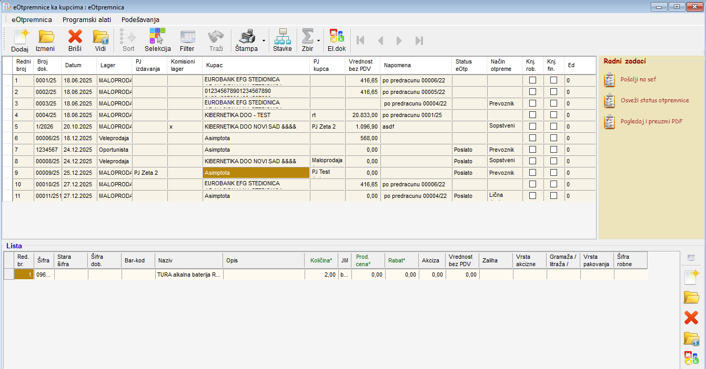Click Osveži status otpremnice link

click(x=654, y=100)
